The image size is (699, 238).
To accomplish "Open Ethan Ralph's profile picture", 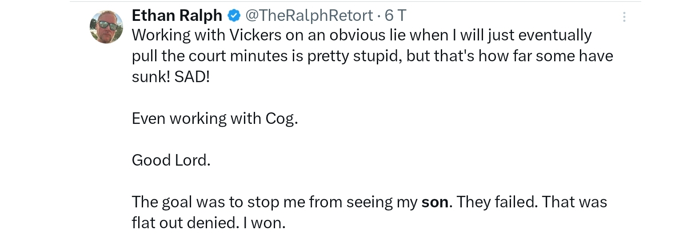I will [x=107, y=27].
